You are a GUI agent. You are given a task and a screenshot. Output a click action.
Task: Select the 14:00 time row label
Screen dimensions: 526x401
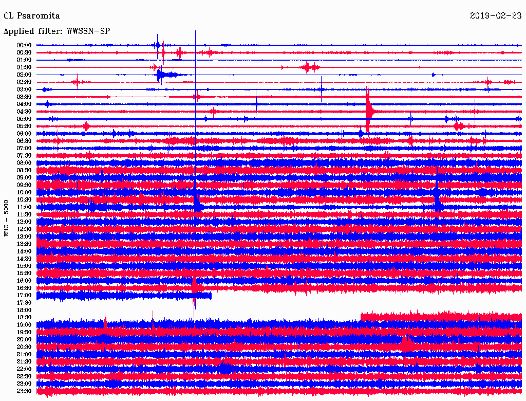pyautogui.click(x=24, y=251)
